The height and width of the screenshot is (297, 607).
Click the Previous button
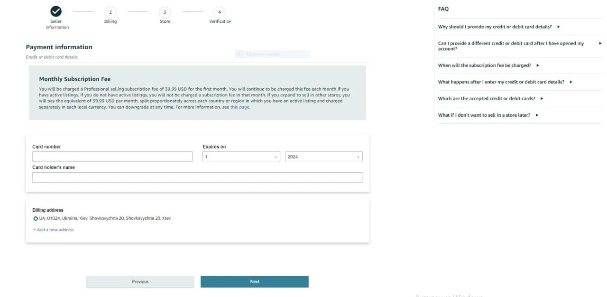140,282
